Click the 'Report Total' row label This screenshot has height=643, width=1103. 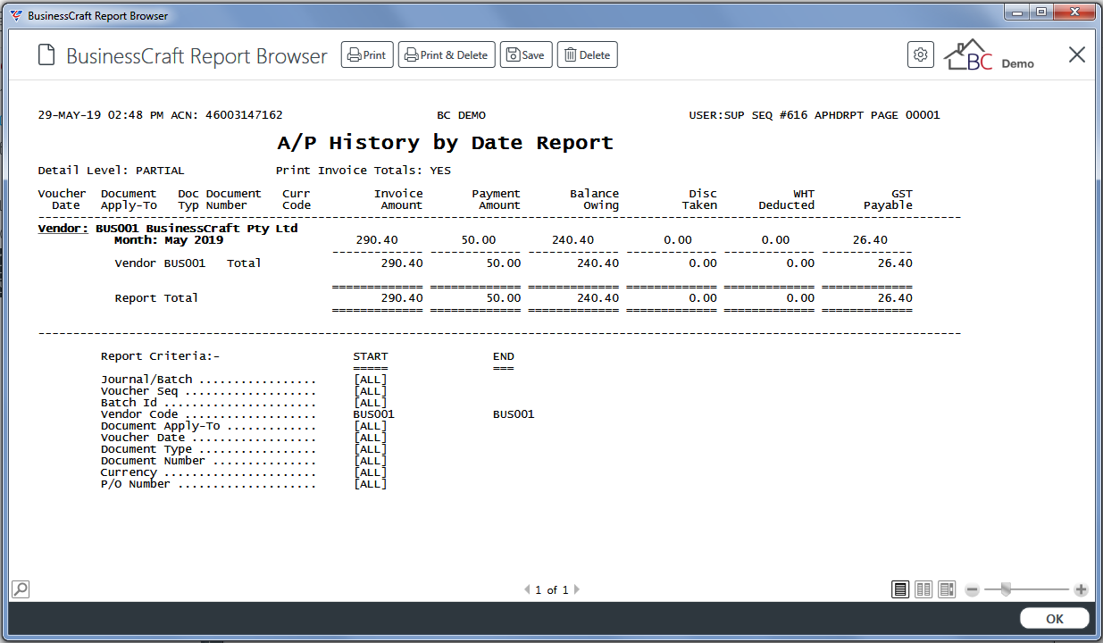(x=156, y=298)
